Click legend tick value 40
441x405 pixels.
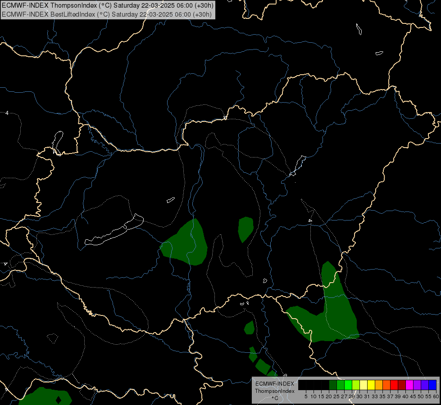405,396
